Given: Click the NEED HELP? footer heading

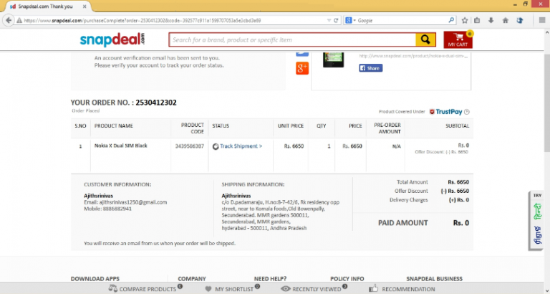Looking at the screenshot, I should pyautogui.click(x=270, y=278).
